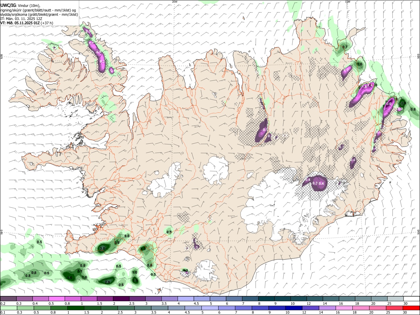Click the bright pink 0.5 swatch in the upper legend row
Image resolution: width=420 pixels, height=315 pixels.
click(x=56, y=299)
